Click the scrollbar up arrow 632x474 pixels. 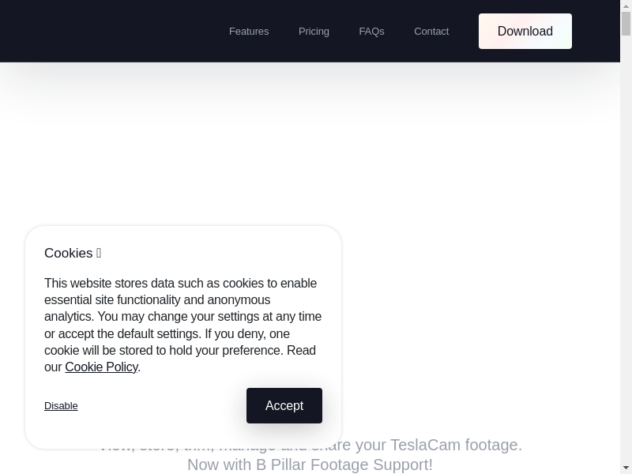pyautogui.click(x=626, y=6)
